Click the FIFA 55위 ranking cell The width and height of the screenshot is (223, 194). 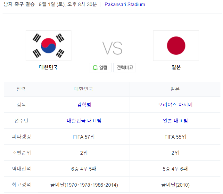175,137
